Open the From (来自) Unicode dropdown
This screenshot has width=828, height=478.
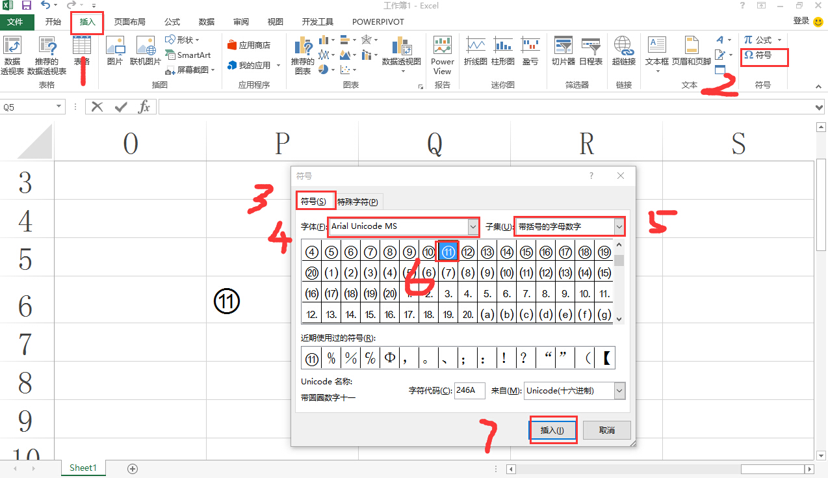(x=619, y=390)
